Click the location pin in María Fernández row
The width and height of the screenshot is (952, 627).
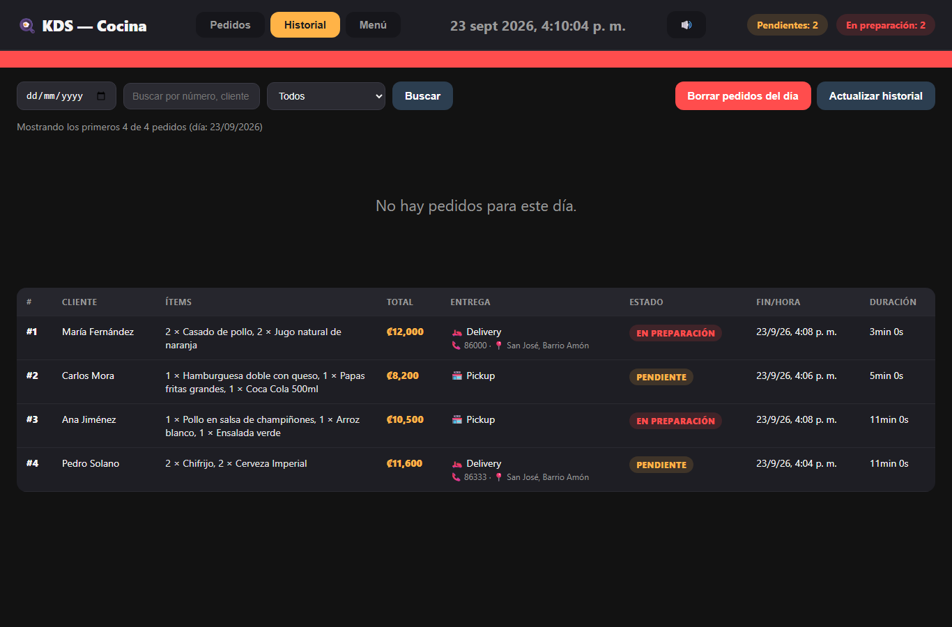[x=498, y=346]
